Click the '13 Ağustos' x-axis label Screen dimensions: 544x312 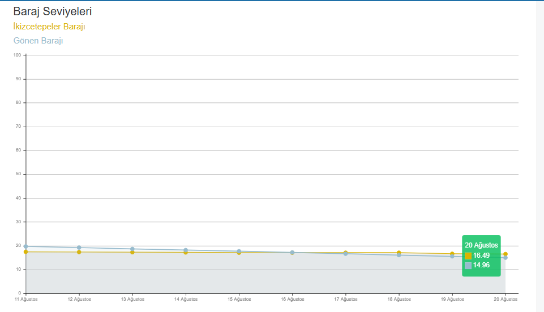click(x=132, y=299)
